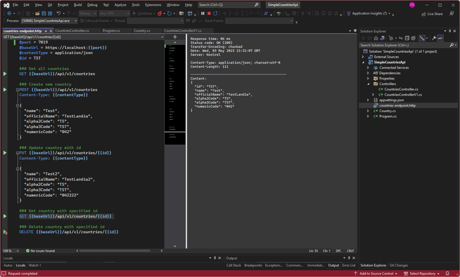The height and width of the screenshot is (277, 460).
Task: Collapse the POST request body outline box
Action: tap(18, 106)
